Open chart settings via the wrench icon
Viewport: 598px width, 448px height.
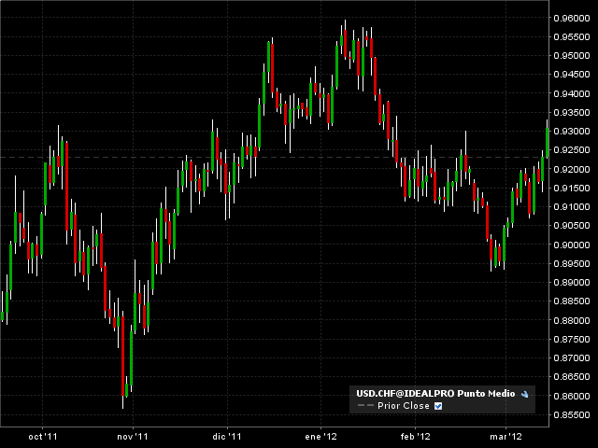(525, 394)
